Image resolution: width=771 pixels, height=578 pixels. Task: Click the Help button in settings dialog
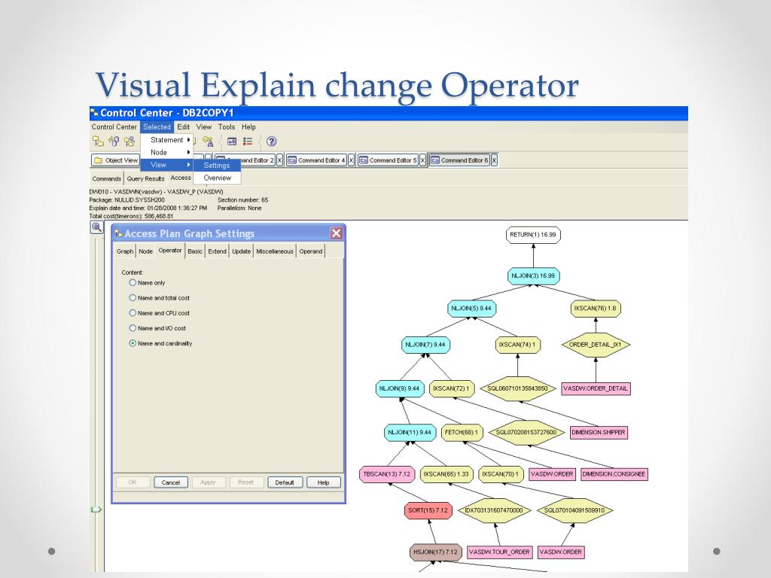point(323,482)
